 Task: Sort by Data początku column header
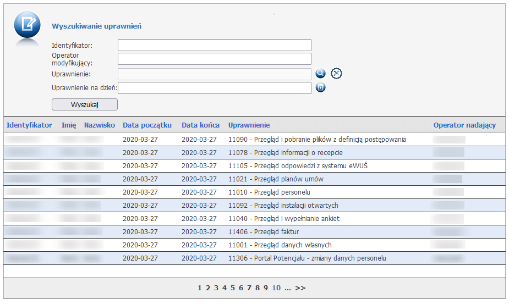pos(147,125)
